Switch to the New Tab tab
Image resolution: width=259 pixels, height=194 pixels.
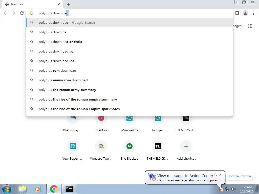[32, 4]
